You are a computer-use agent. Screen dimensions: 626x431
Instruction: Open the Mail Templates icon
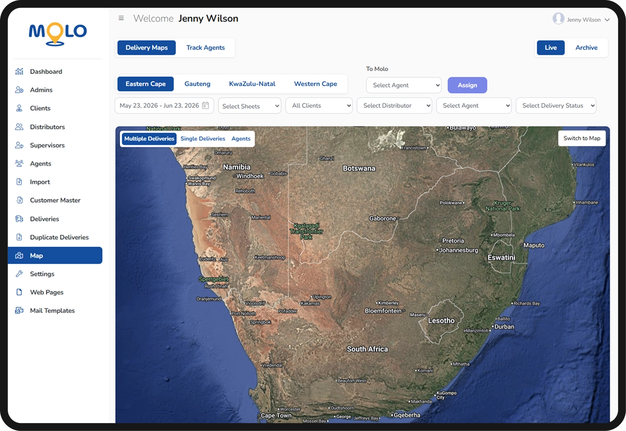(x=19, y=310)
